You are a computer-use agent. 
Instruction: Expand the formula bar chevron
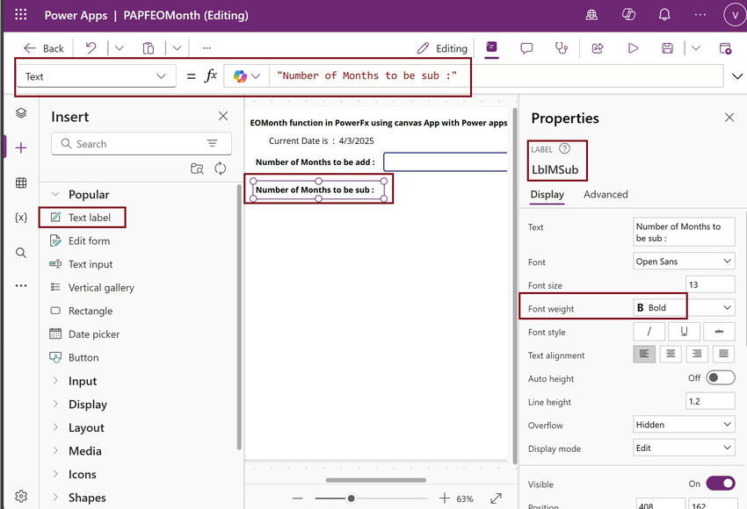click(x=737, y=76)
